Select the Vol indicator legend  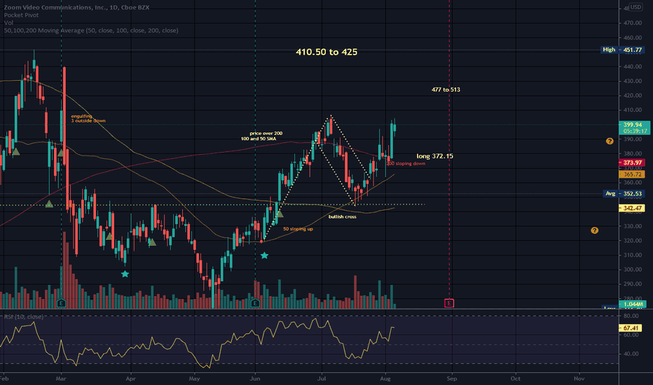[x=8, y=22]
